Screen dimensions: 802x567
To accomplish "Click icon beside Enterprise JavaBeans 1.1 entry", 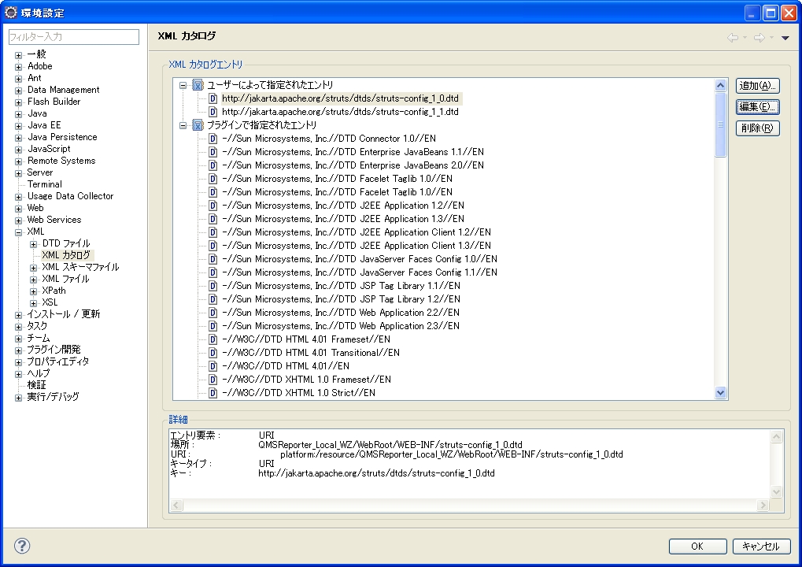I will pyautogui.click(x=213, y=151).
